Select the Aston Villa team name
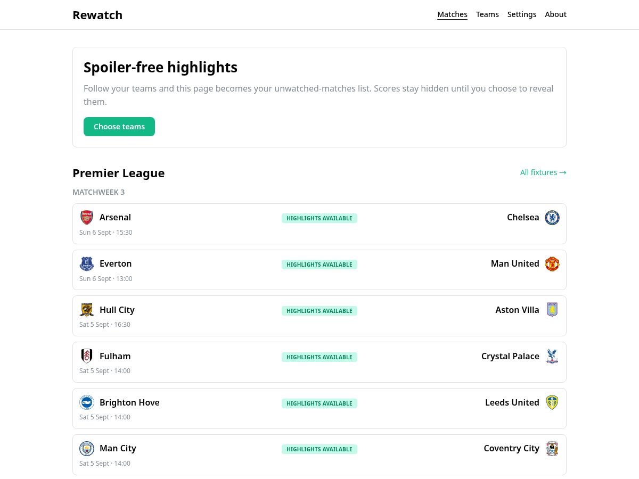Image resolution: width=639 pixels, height=479 pixels. click(517, 310)
